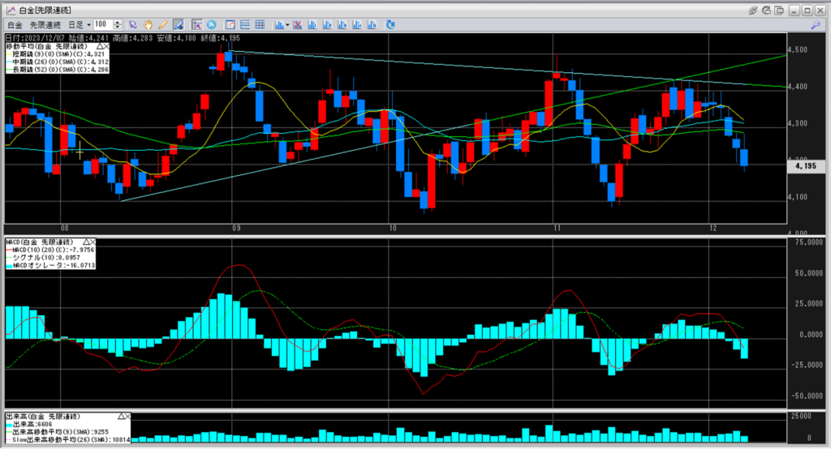831x449 pixels.
Task: Click the blue refresh reload icon
Action: (390, 25)
